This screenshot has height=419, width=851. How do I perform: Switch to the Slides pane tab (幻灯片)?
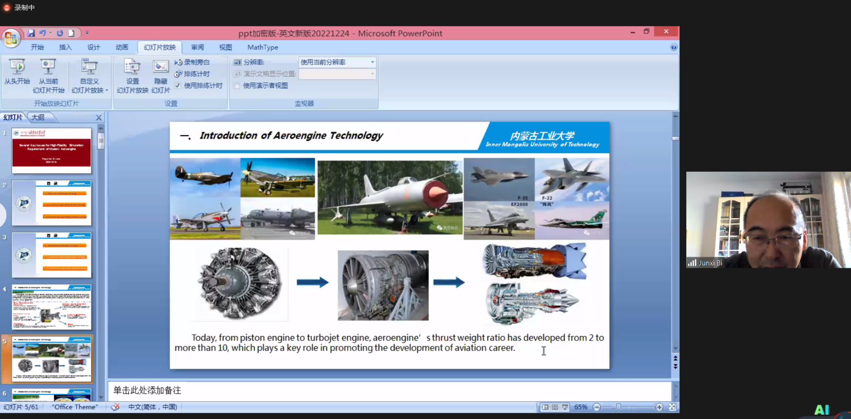[13, 118]
